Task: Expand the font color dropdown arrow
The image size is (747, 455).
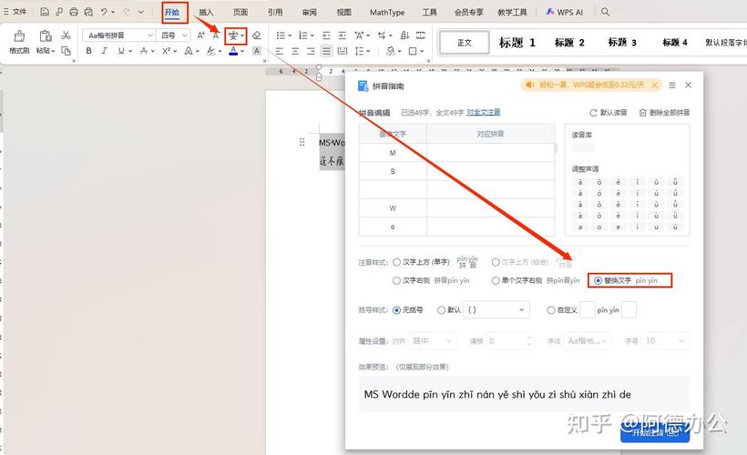Action: 242,51
